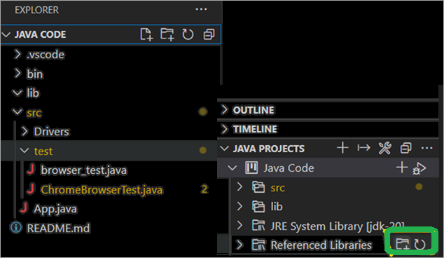Click run/debug icon on Java Code row

point(419,168)
